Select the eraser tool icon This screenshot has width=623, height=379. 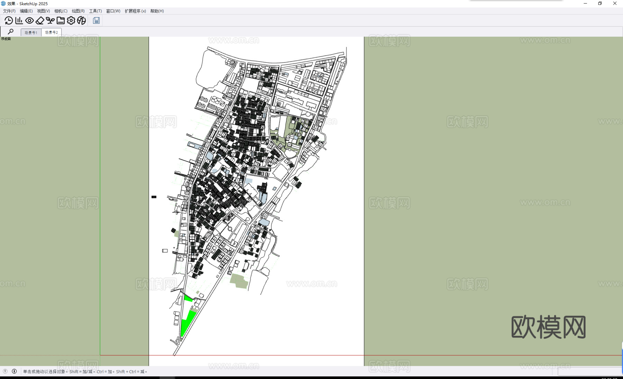(40, 20)
